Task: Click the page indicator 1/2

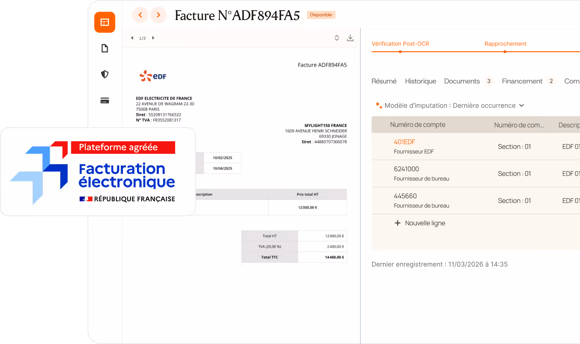Action: coord(143,38)
